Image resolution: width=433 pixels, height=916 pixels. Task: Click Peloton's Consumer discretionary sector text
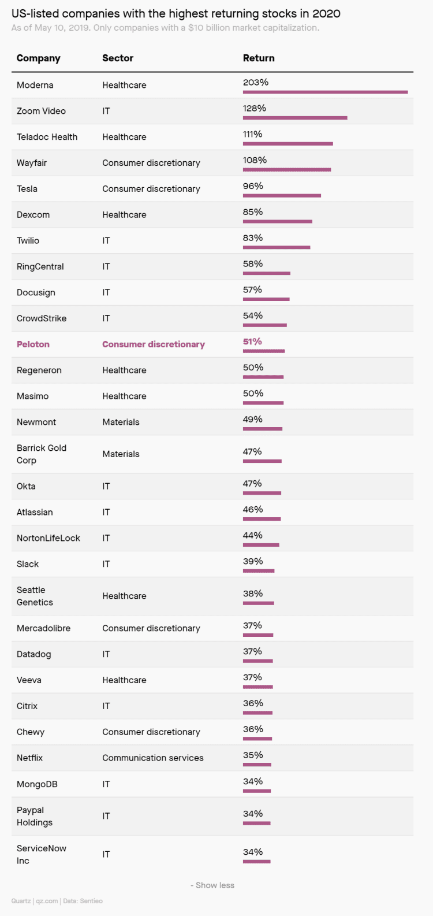(x=154, y=344)
